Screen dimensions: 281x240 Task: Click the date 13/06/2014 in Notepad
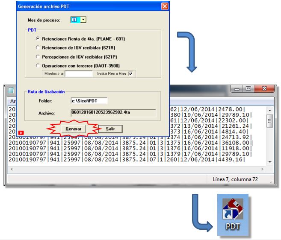click(201, 126)
